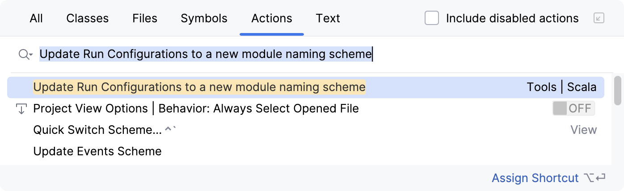
Task: Click the Assign Shortcut link
Action: (x=535, y=178)
